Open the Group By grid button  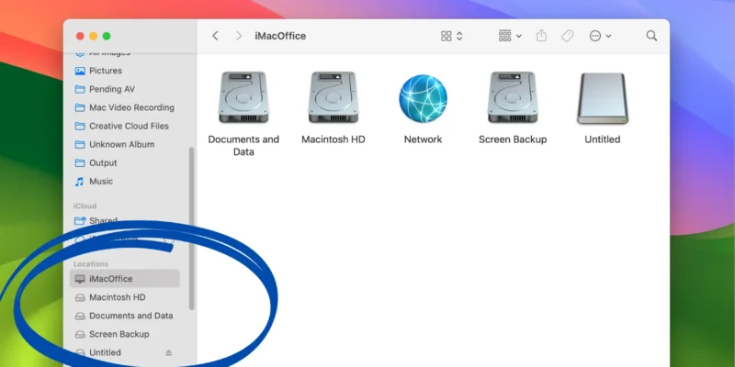tap(504, 36)
